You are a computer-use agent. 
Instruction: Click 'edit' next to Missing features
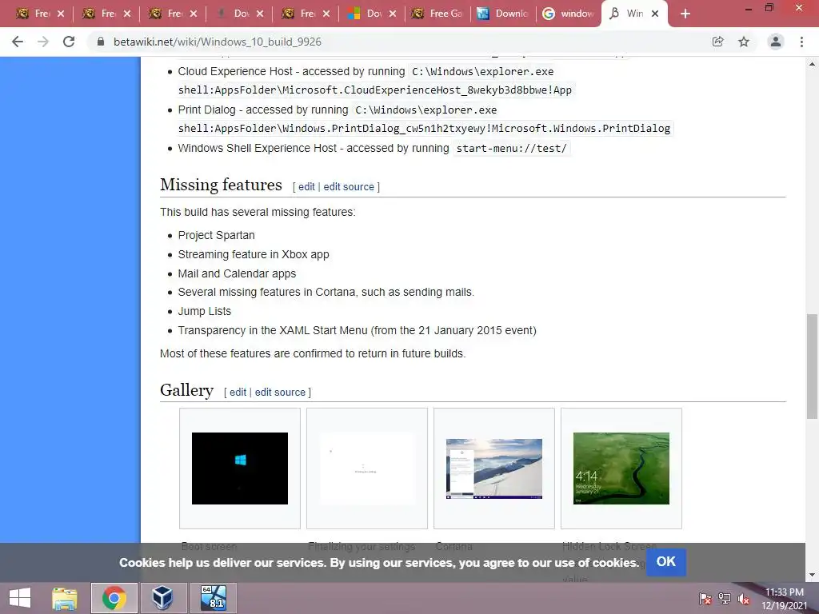click(x=306, y=187)
